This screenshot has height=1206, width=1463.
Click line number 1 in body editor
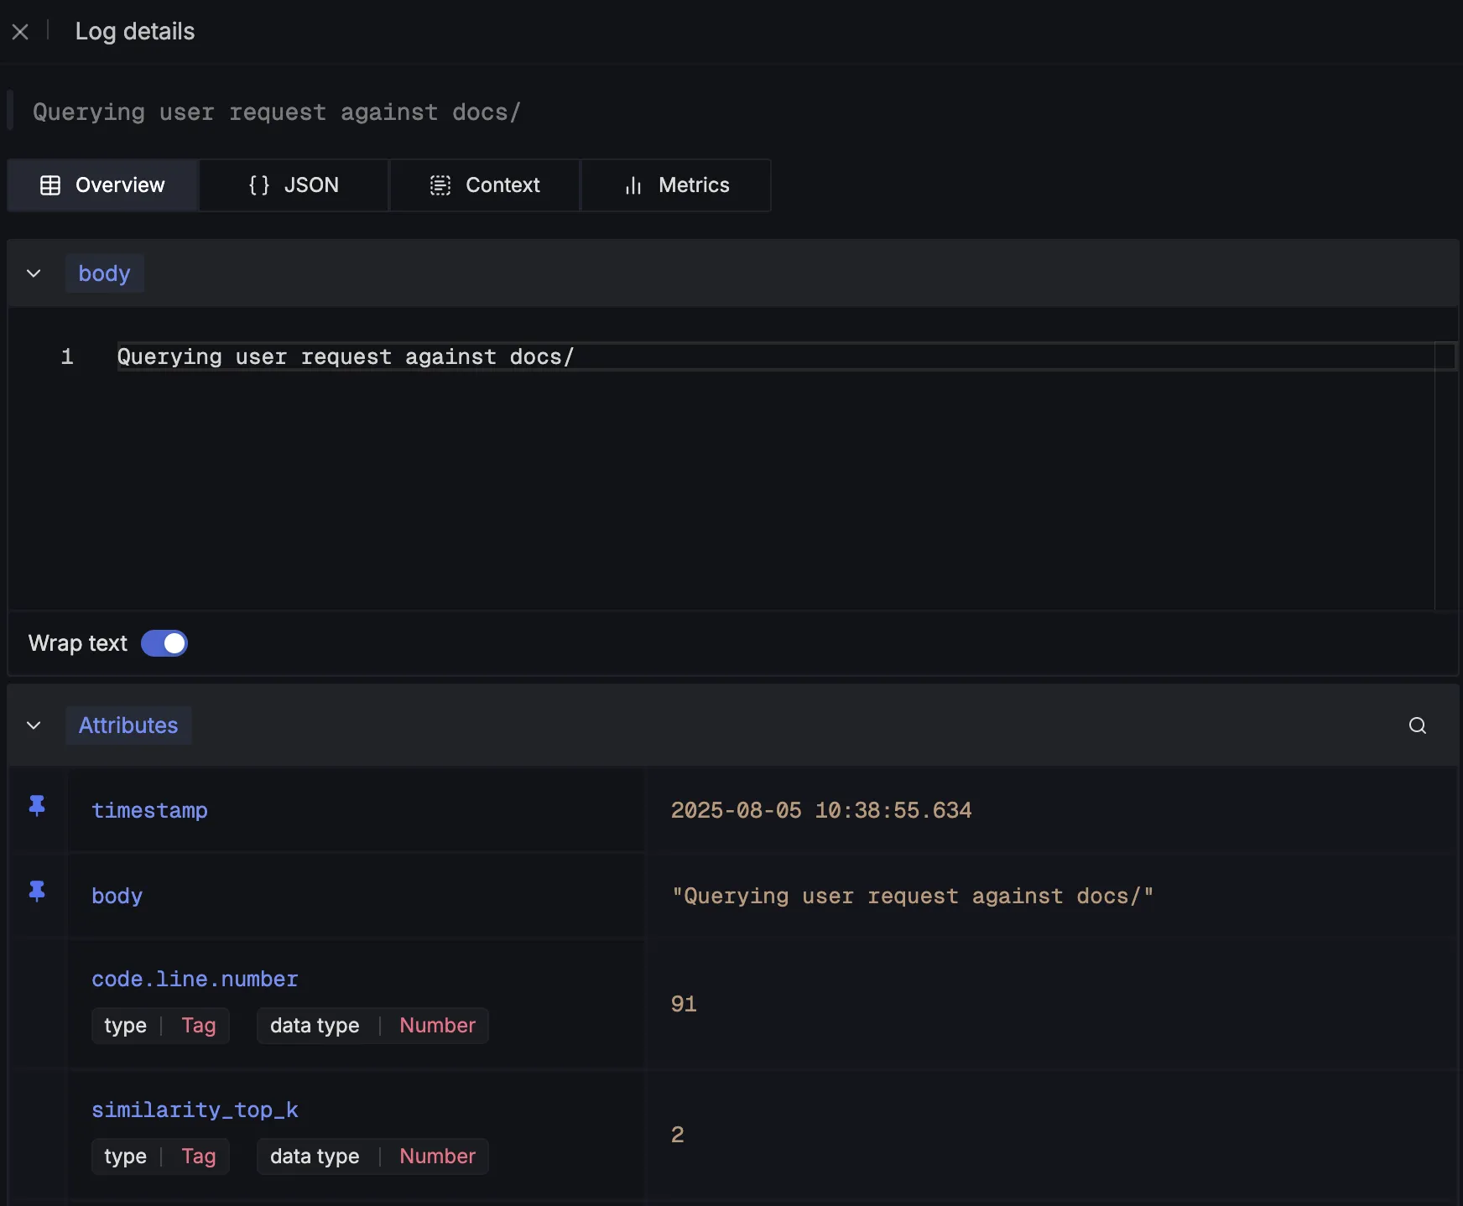point(67,356)
